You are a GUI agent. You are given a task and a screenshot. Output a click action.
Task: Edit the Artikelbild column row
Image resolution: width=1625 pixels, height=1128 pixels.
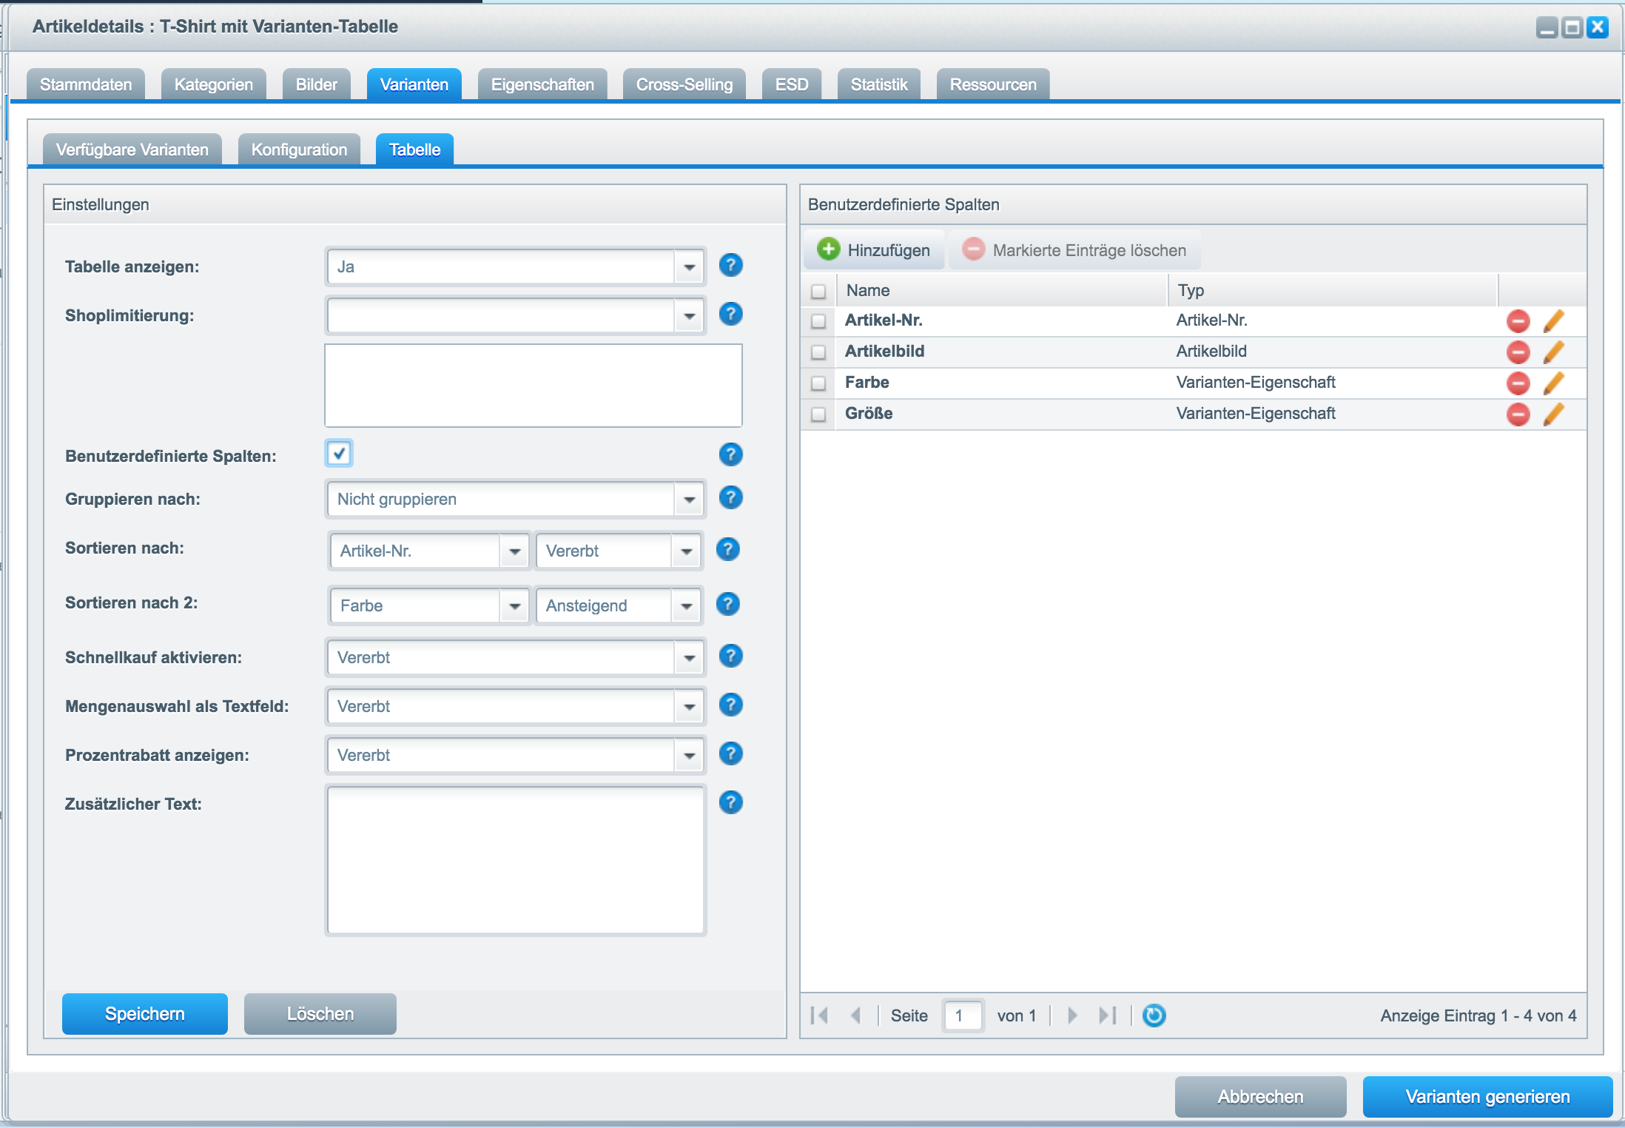point(1553,352)
